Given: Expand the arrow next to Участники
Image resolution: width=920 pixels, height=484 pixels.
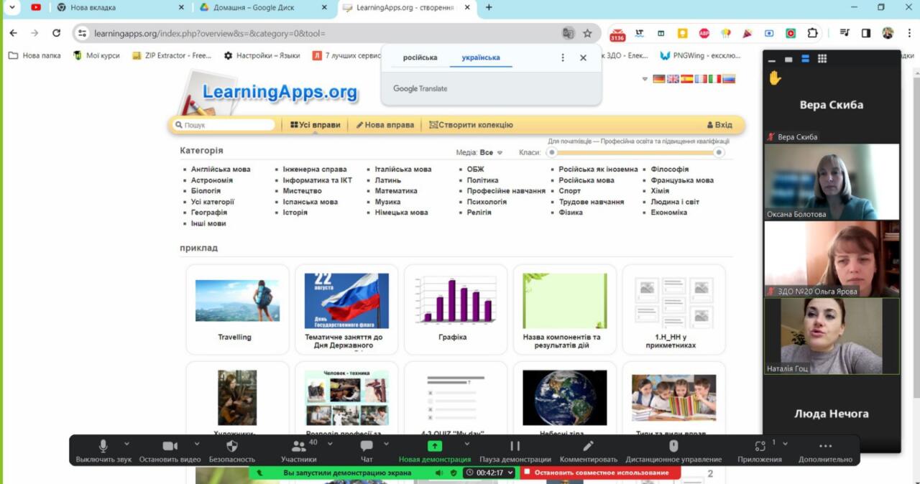Looking at the screenshot, I should [x=330, y=444].
